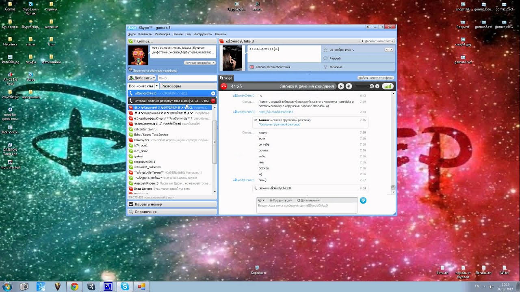Open the Поделиться share dropdown
The width and height of the screenshot is (520, 292).
point(280,200)
